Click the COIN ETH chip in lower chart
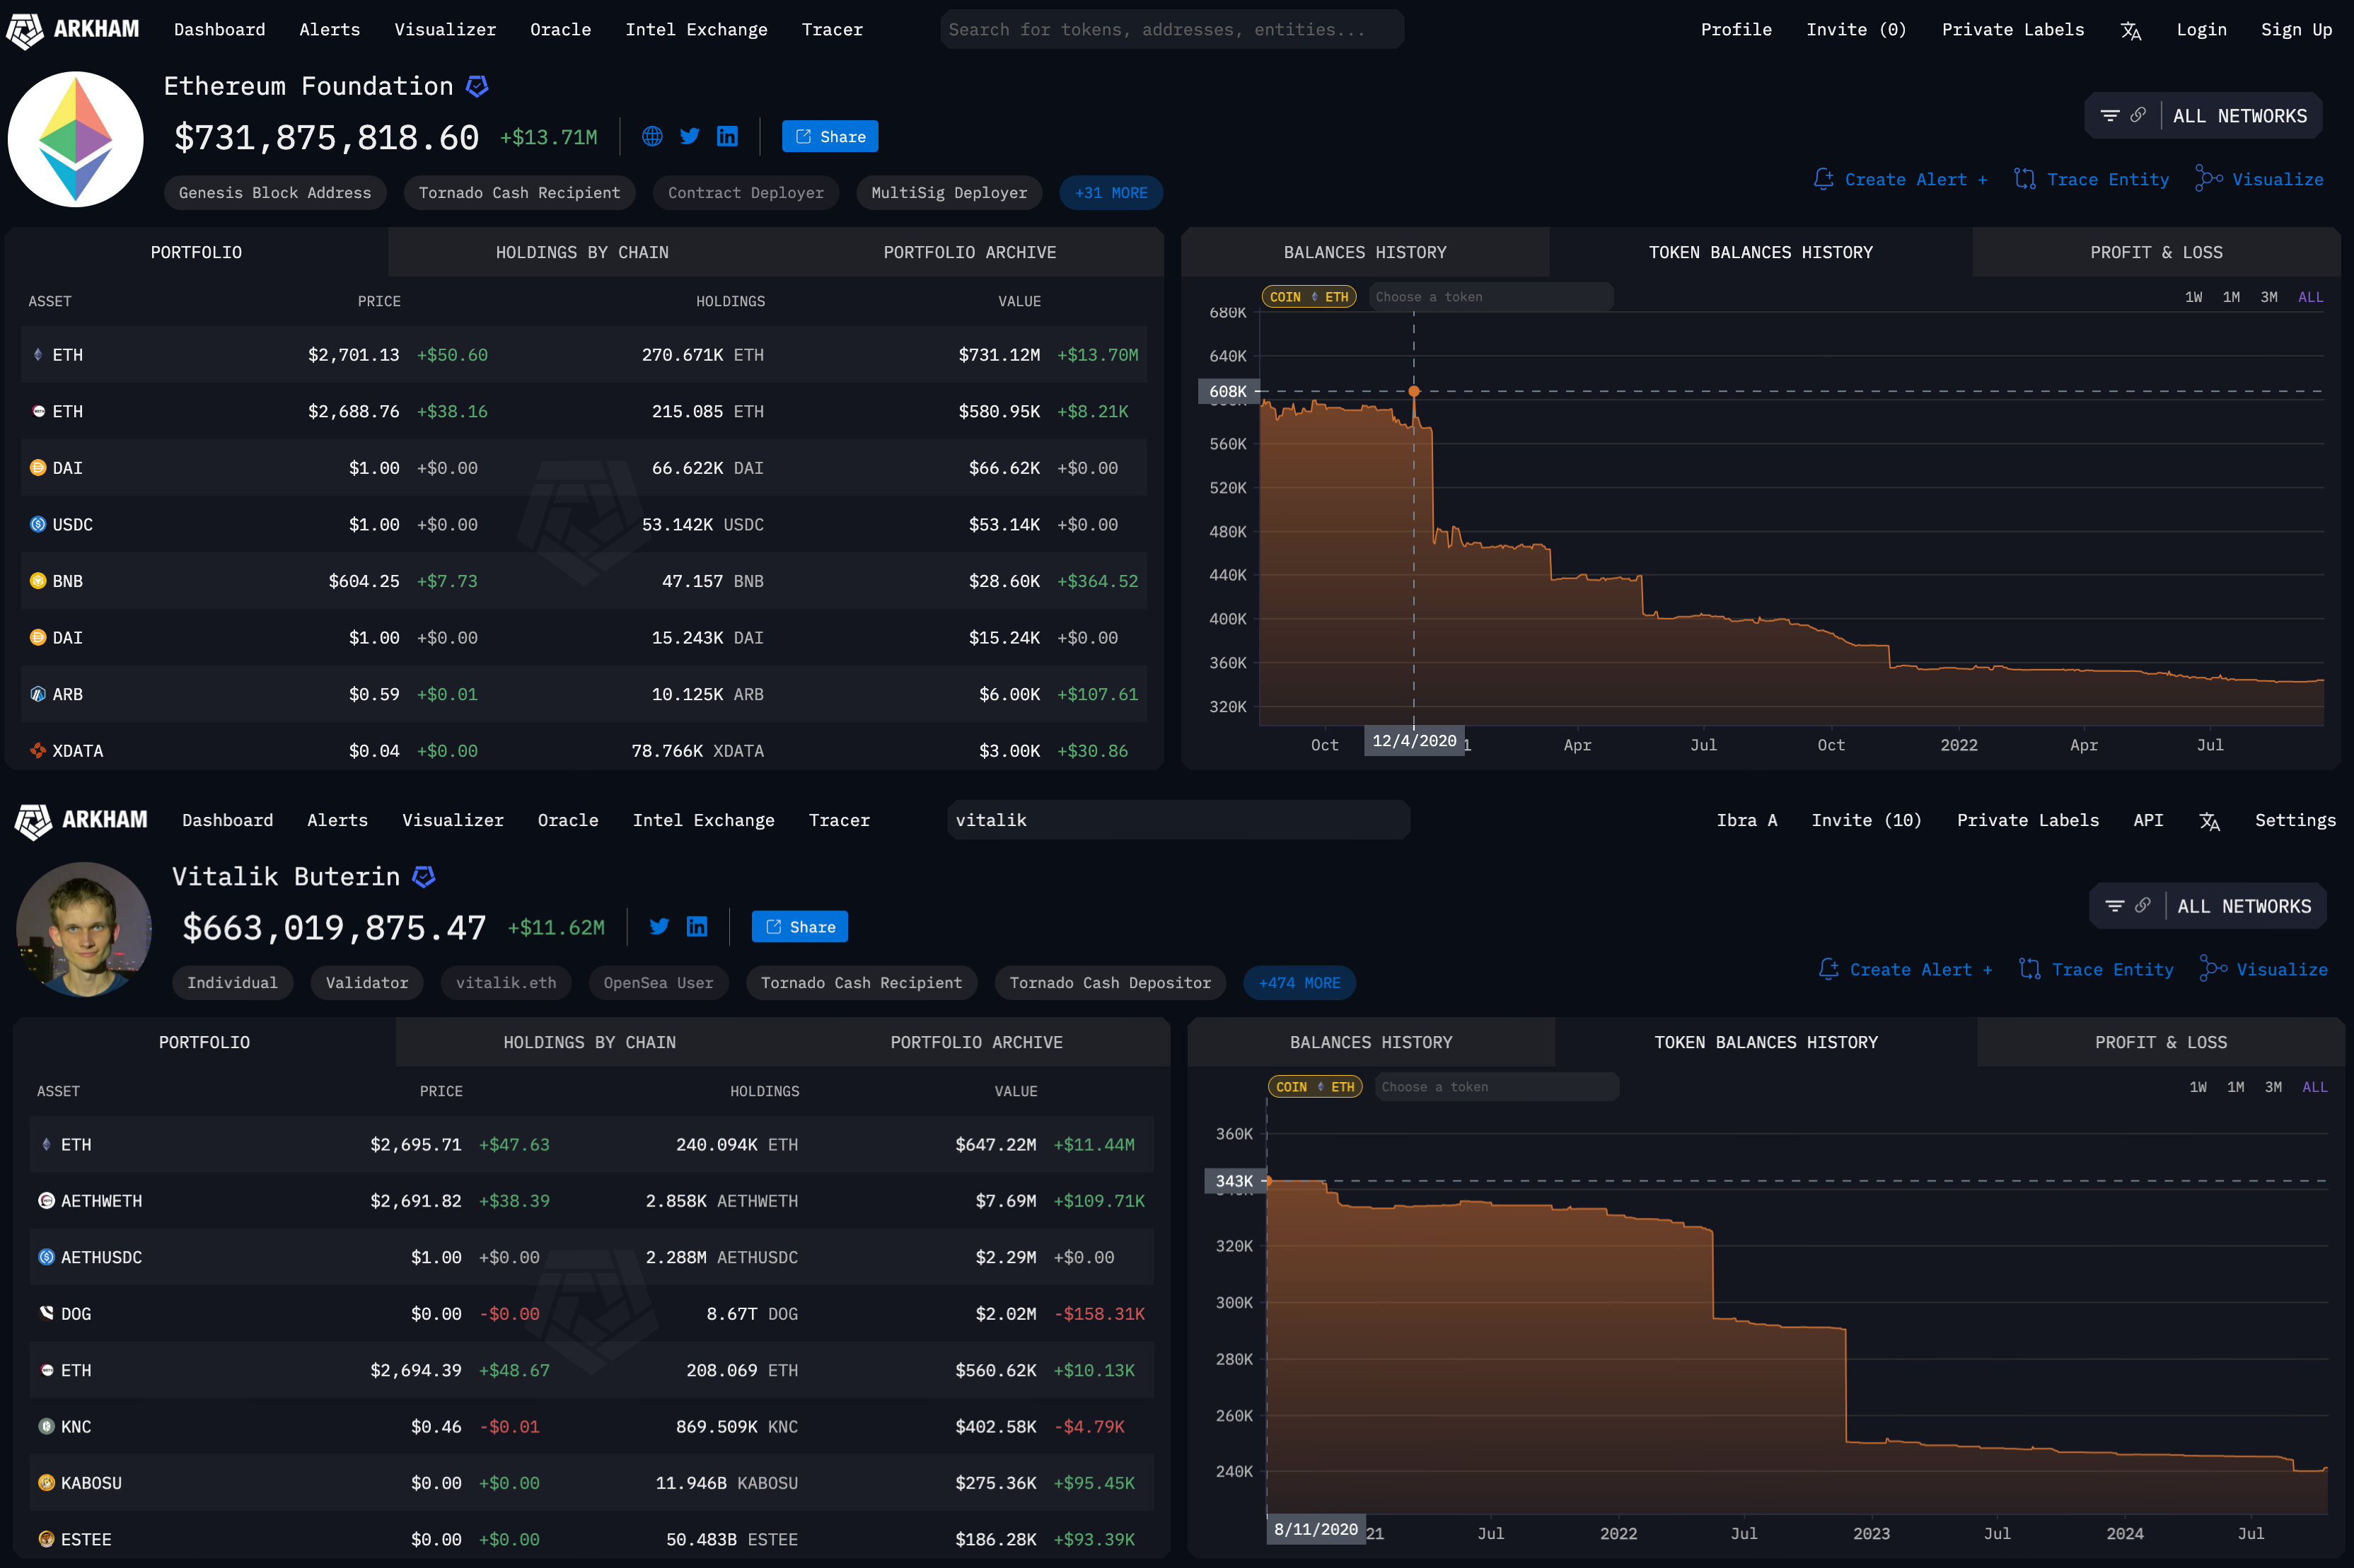 point(1315,1087)
